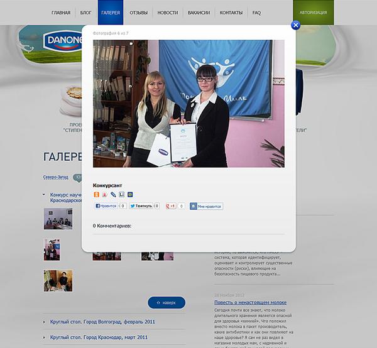Open the 'Главная' menu item
The width and height of the screenshot is (377, 348).
(61, 13)
